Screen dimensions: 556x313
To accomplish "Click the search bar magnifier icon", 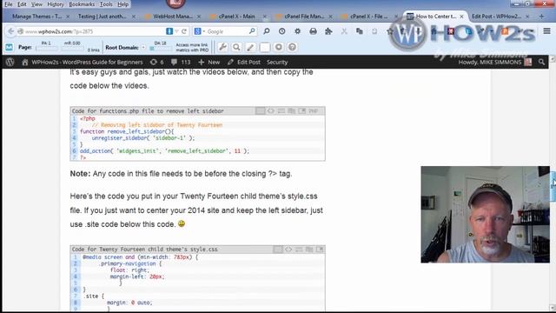I will pyautogui.click(x=252, y=31).
